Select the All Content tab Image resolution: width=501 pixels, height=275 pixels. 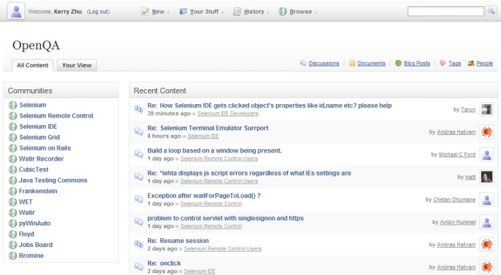(x=33, y=65)
